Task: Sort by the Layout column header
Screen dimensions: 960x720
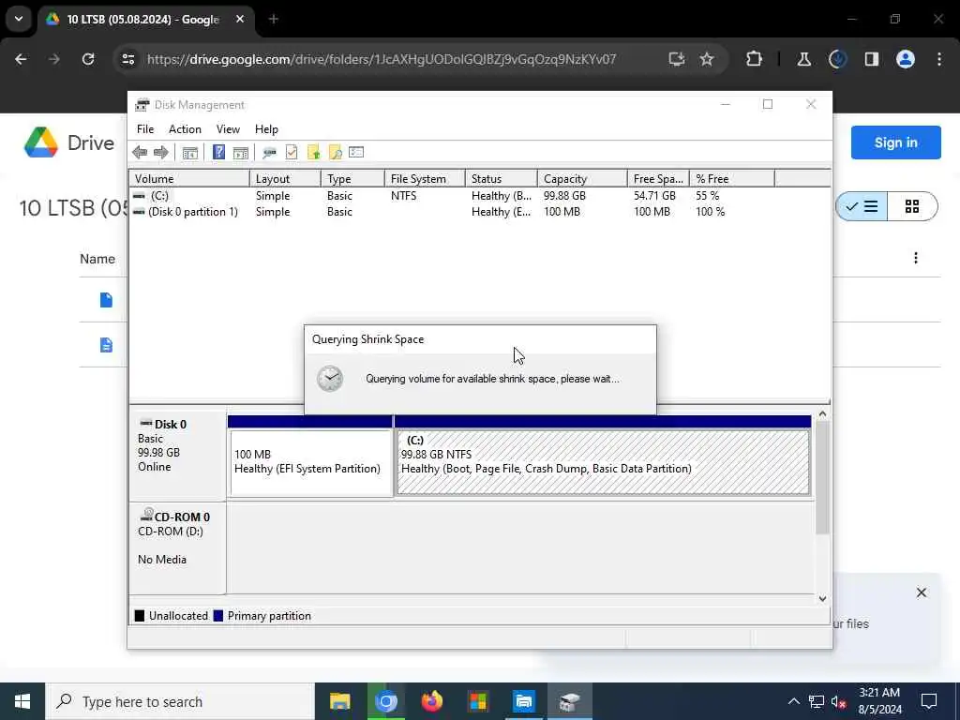Action: tap(285, 179)
